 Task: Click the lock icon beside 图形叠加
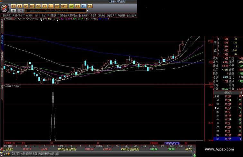(79, 15)
